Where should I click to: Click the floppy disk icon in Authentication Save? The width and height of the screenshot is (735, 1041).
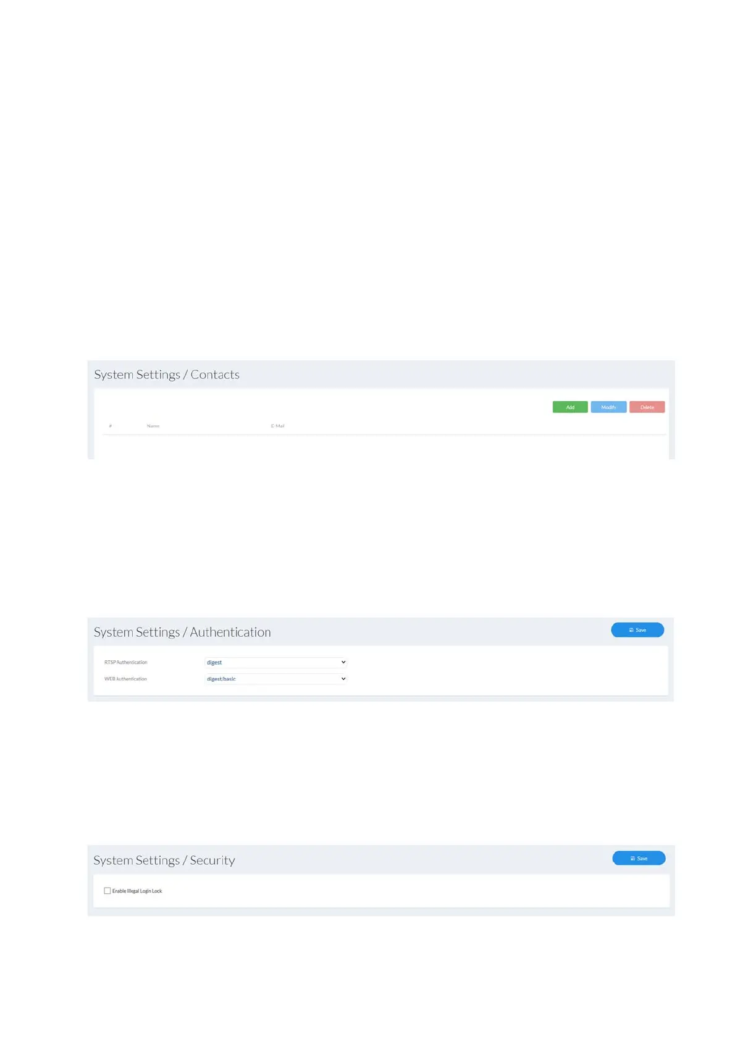(631, 630)
